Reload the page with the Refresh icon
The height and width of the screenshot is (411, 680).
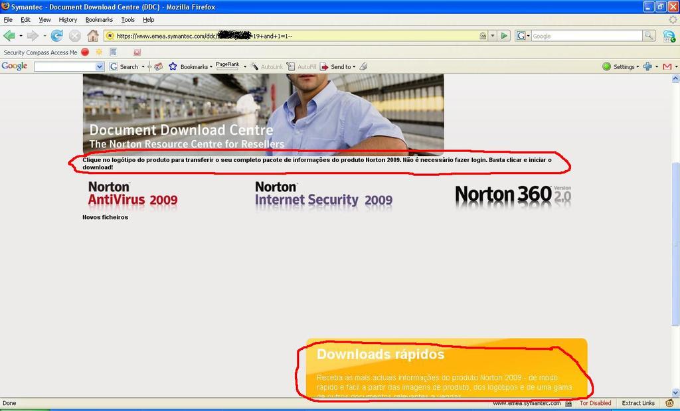click(57, 36)
